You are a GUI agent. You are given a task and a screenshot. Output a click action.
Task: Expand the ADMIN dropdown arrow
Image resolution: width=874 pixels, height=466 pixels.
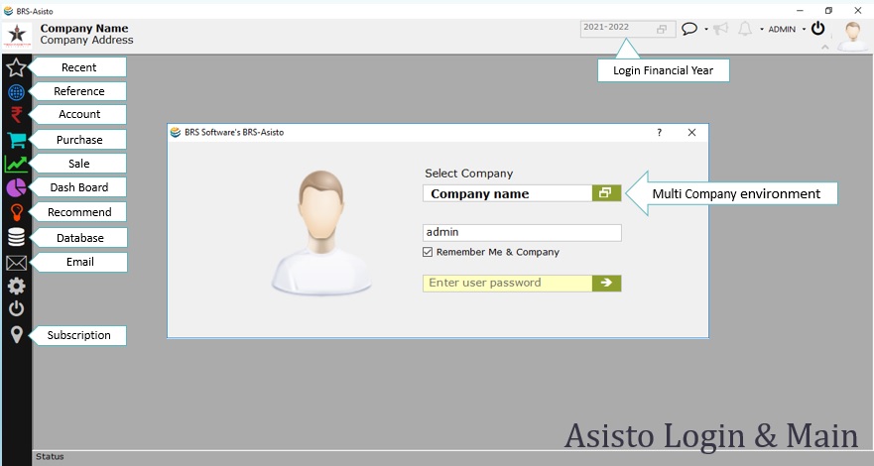pyautogui.click(x=804, y=29)
